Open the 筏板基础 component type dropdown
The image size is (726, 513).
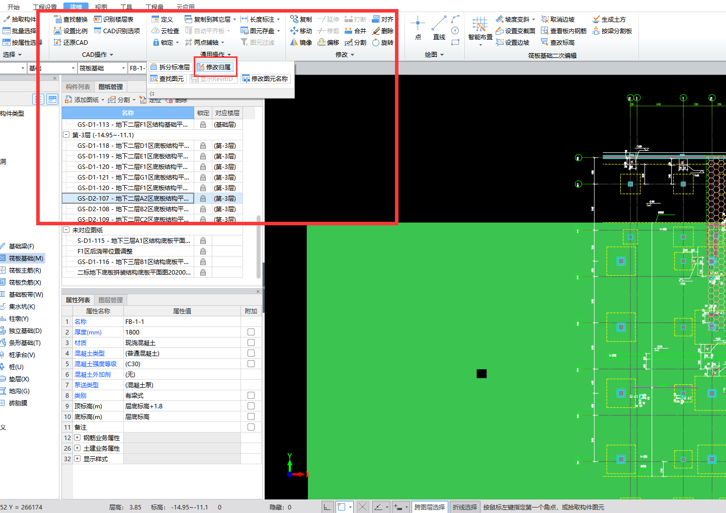click(123, 68)
